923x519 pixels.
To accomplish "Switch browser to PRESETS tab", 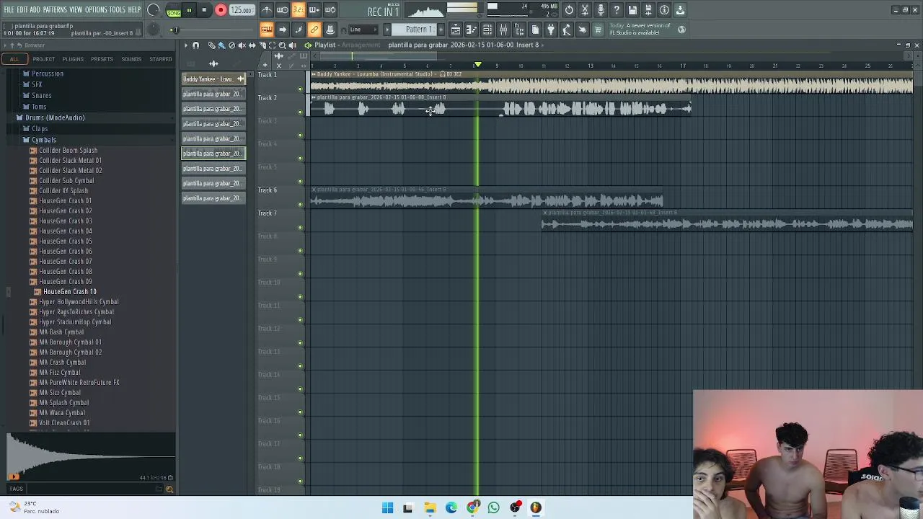I will coord(102,59).
